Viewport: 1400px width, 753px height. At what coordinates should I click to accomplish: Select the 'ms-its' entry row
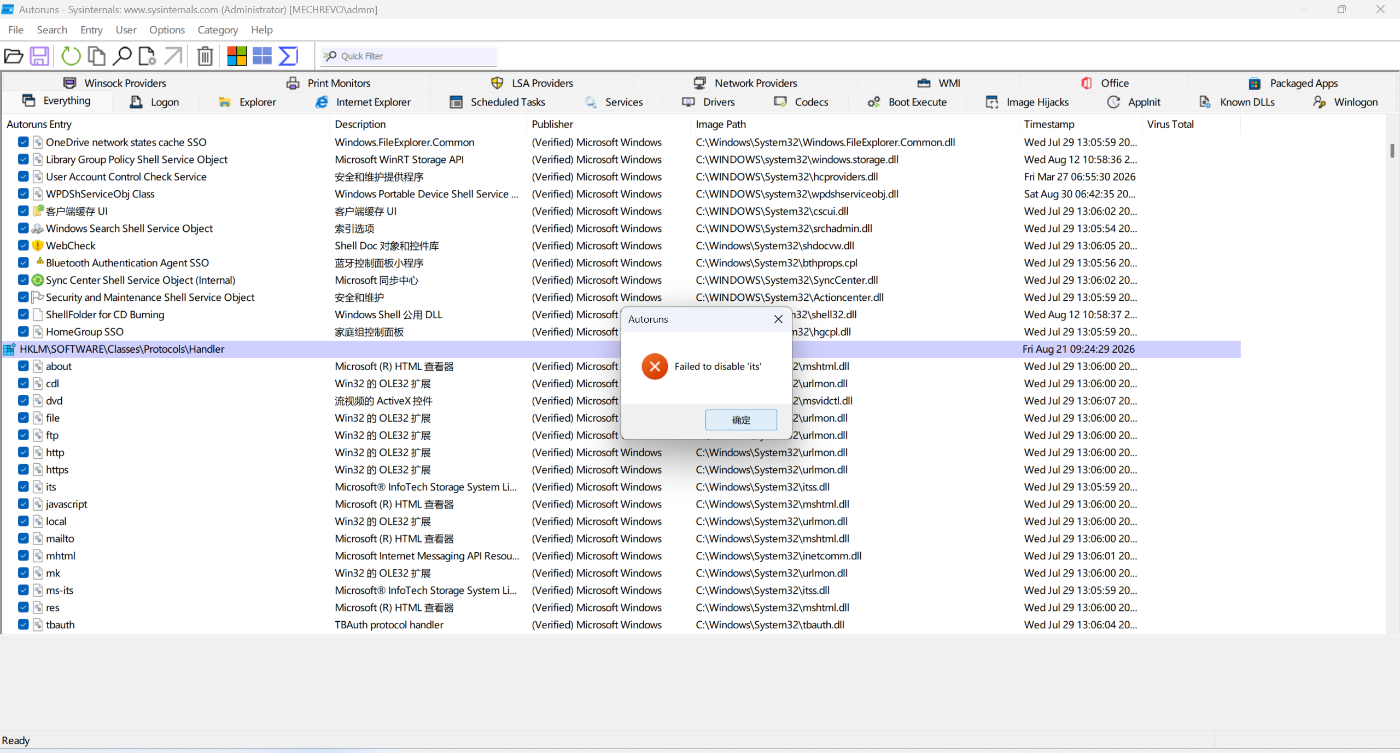(621, 591)
